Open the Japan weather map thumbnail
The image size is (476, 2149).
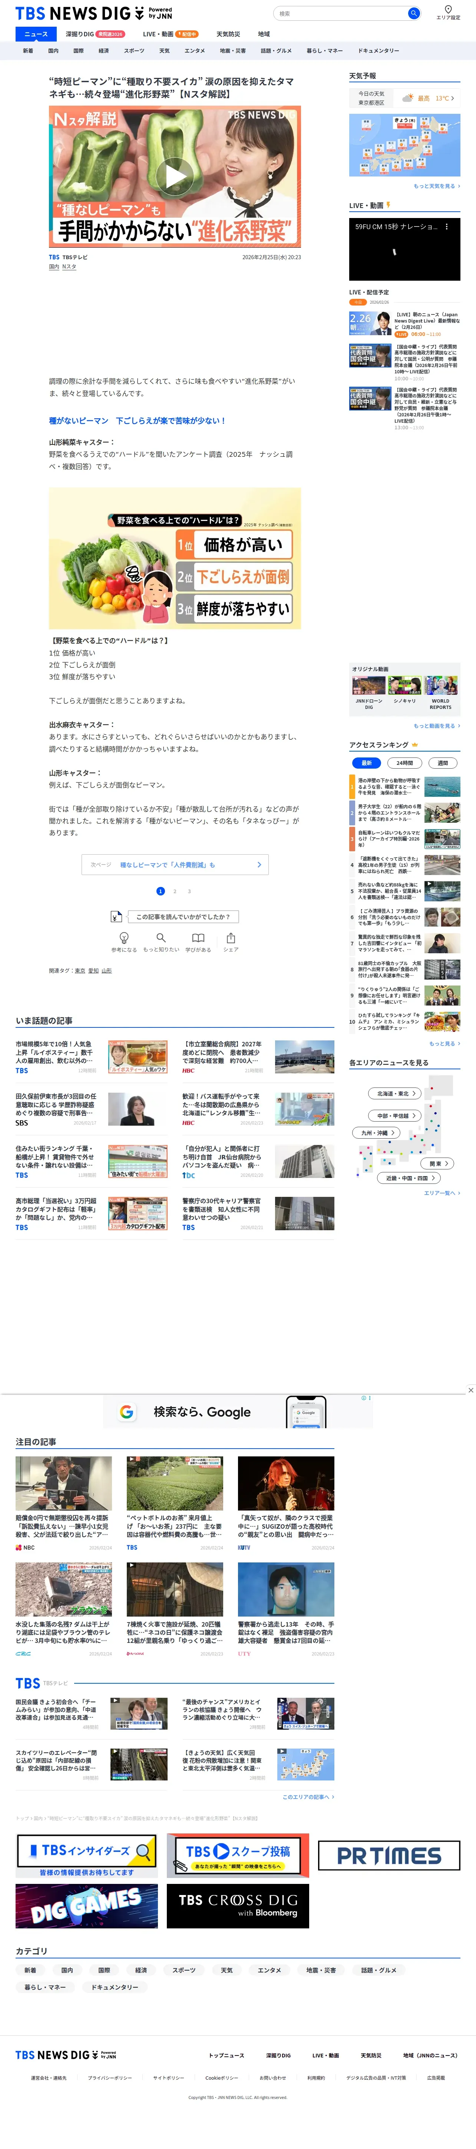tap(404, 145)
